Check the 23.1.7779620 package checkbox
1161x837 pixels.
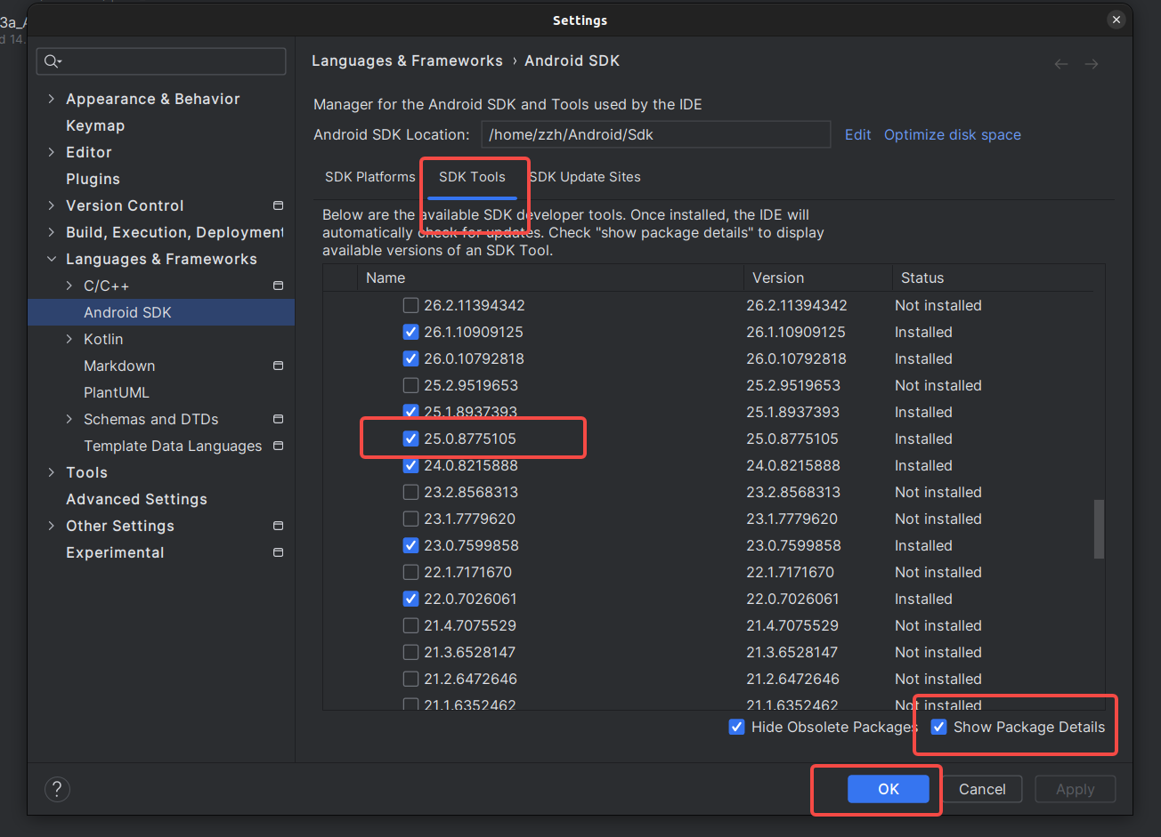point(410,519)
